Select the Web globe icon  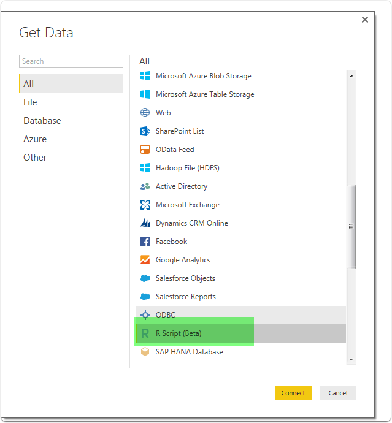(145, 113)
